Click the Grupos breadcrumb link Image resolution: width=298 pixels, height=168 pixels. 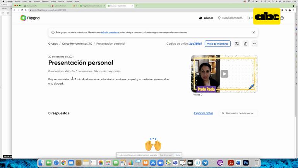click(53, 44)
